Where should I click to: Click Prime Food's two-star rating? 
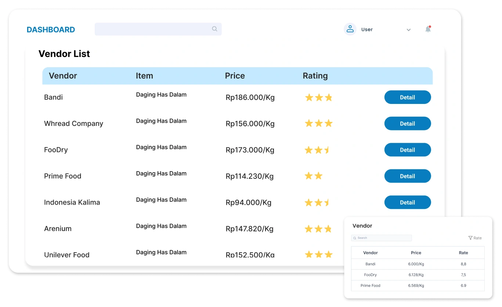(x=314, y=176)
